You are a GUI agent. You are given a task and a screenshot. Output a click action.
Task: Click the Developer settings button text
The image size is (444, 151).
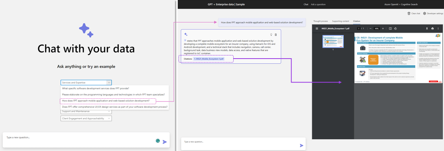[x=435, y=13]
